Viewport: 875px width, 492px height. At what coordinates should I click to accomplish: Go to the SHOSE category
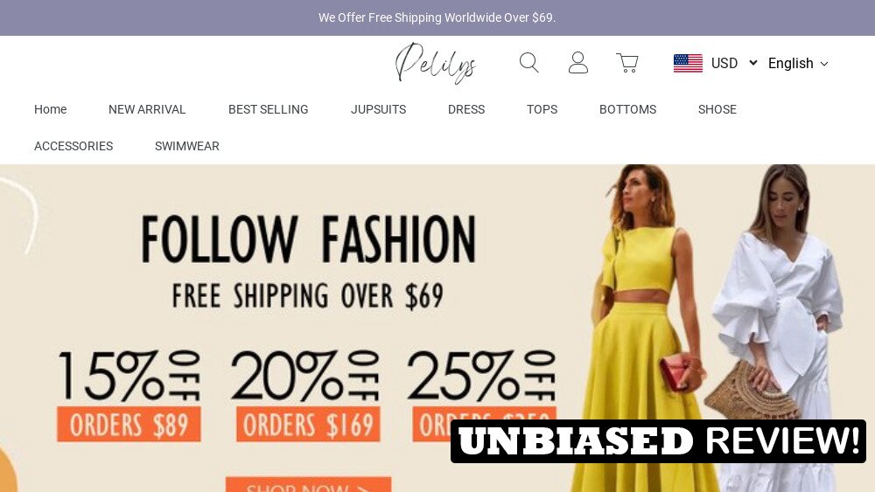[x=717, y=109]
